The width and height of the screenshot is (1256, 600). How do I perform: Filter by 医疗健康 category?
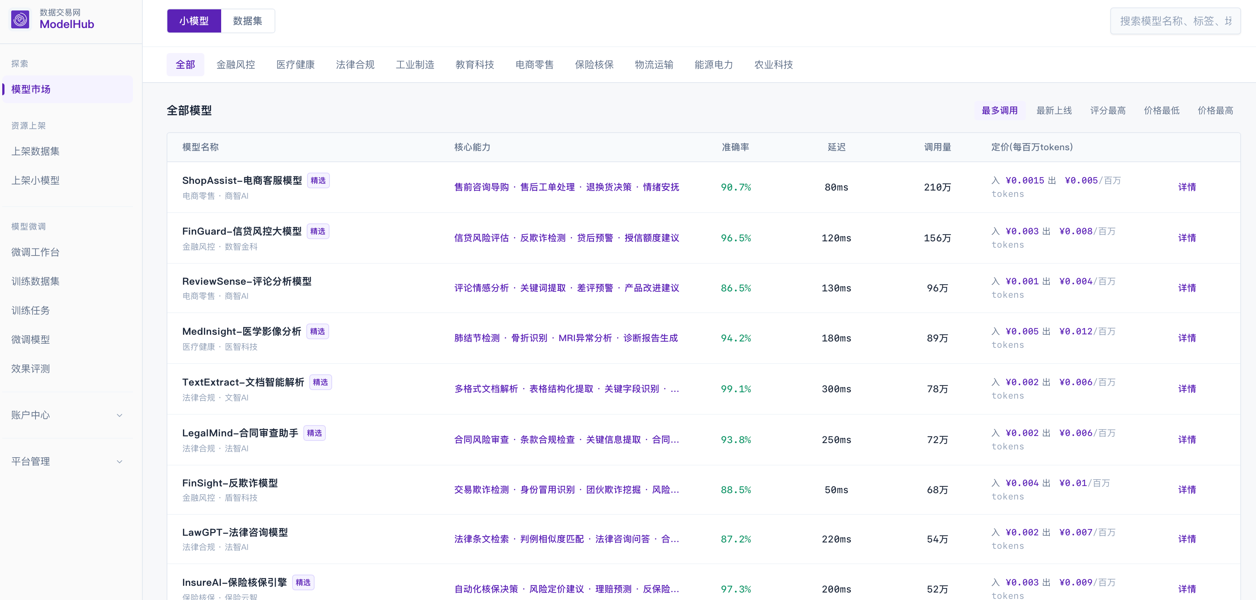[x=296, y=65]
